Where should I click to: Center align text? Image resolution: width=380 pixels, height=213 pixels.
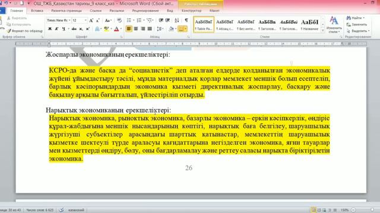coord(136,29)
